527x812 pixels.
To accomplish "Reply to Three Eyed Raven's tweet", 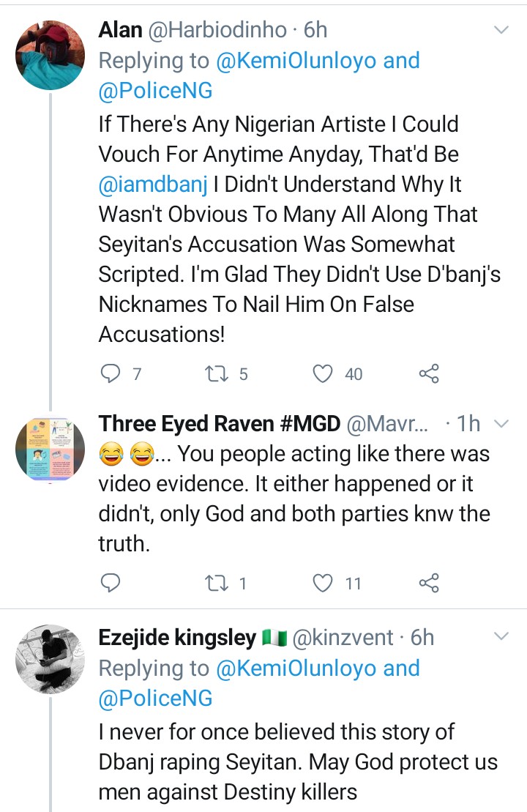I will [111, 583].
